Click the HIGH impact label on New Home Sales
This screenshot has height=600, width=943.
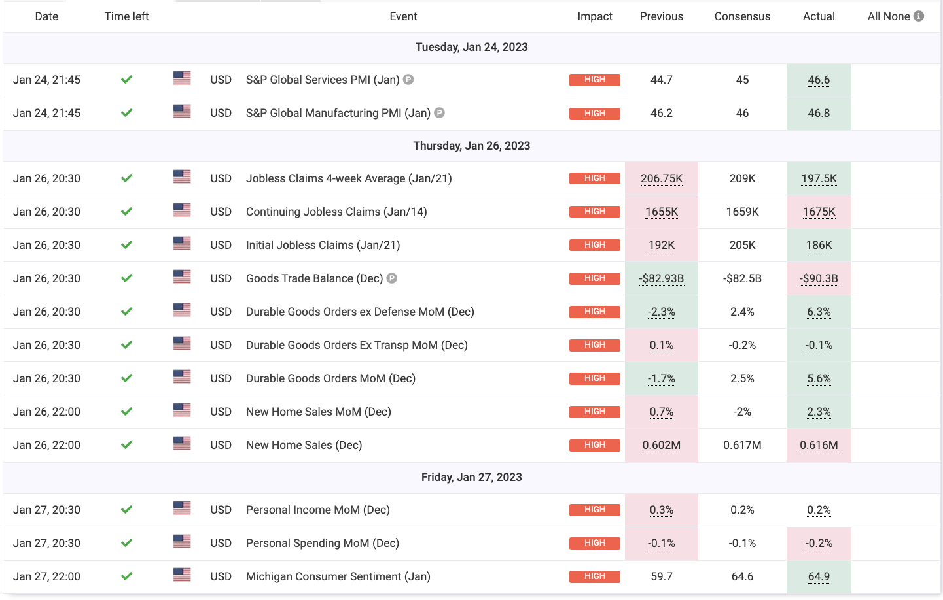(594, 444)
